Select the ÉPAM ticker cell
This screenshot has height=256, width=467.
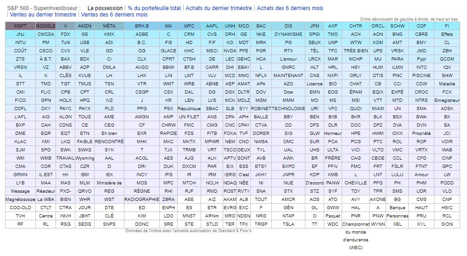[x=355, y=92]
